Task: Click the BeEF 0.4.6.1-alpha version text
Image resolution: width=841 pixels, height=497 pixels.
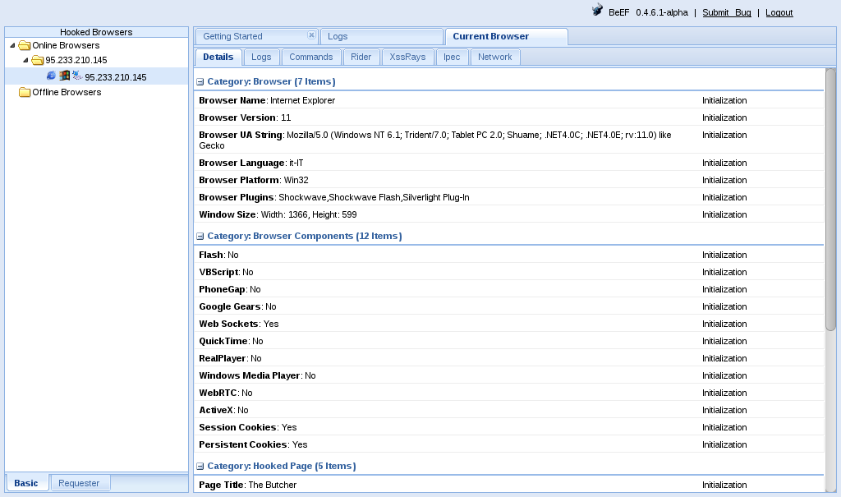Action: 648,12
